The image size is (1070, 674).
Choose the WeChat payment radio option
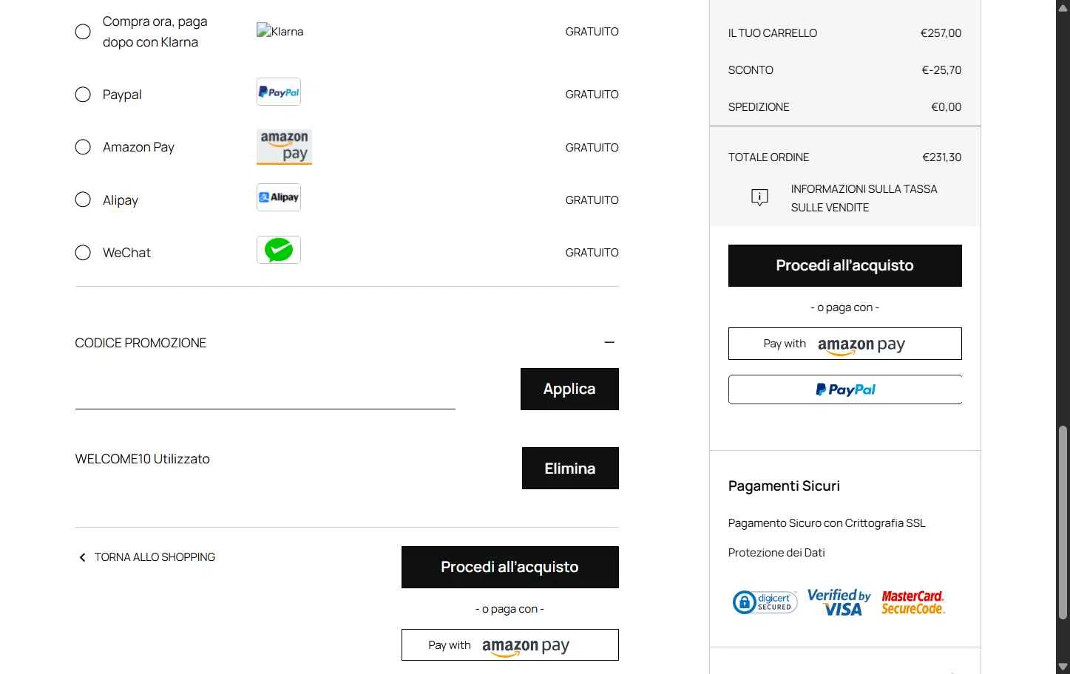pyautogui.click(x=83, y=253)
